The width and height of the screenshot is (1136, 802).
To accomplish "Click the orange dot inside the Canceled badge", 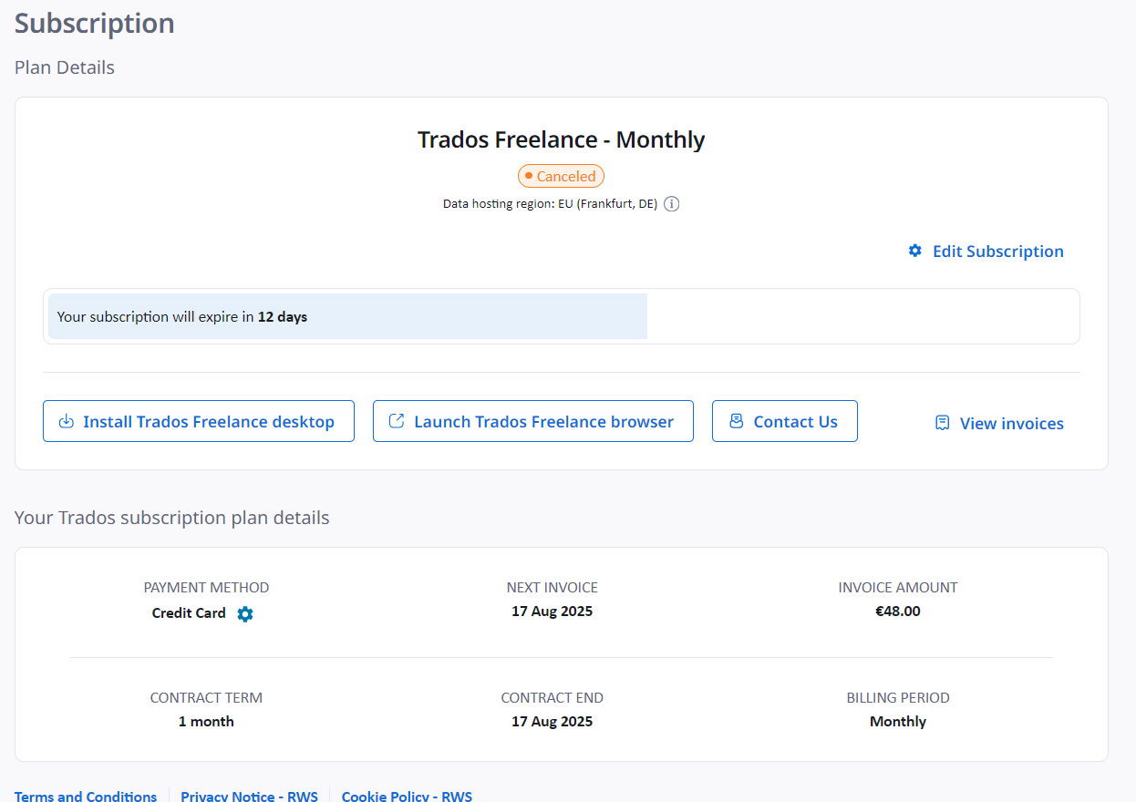I will point(531,175).
